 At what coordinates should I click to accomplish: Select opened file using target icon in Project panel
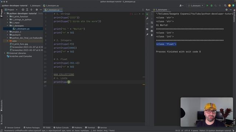(23, 10)
